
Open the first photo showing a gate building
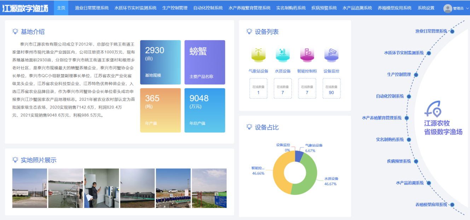[30, 188]
